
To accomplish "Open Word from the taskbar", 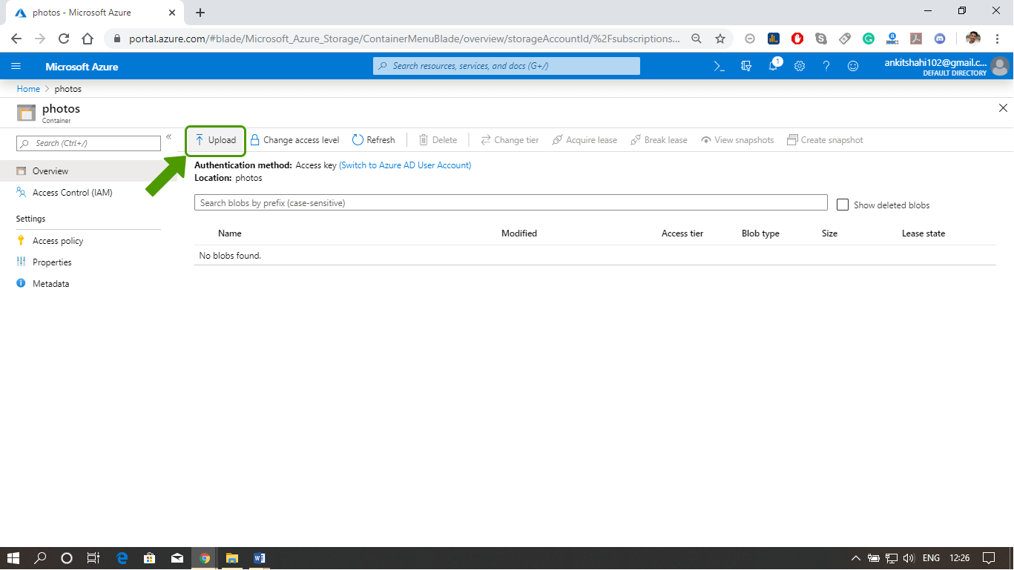I will coord(259,558).
